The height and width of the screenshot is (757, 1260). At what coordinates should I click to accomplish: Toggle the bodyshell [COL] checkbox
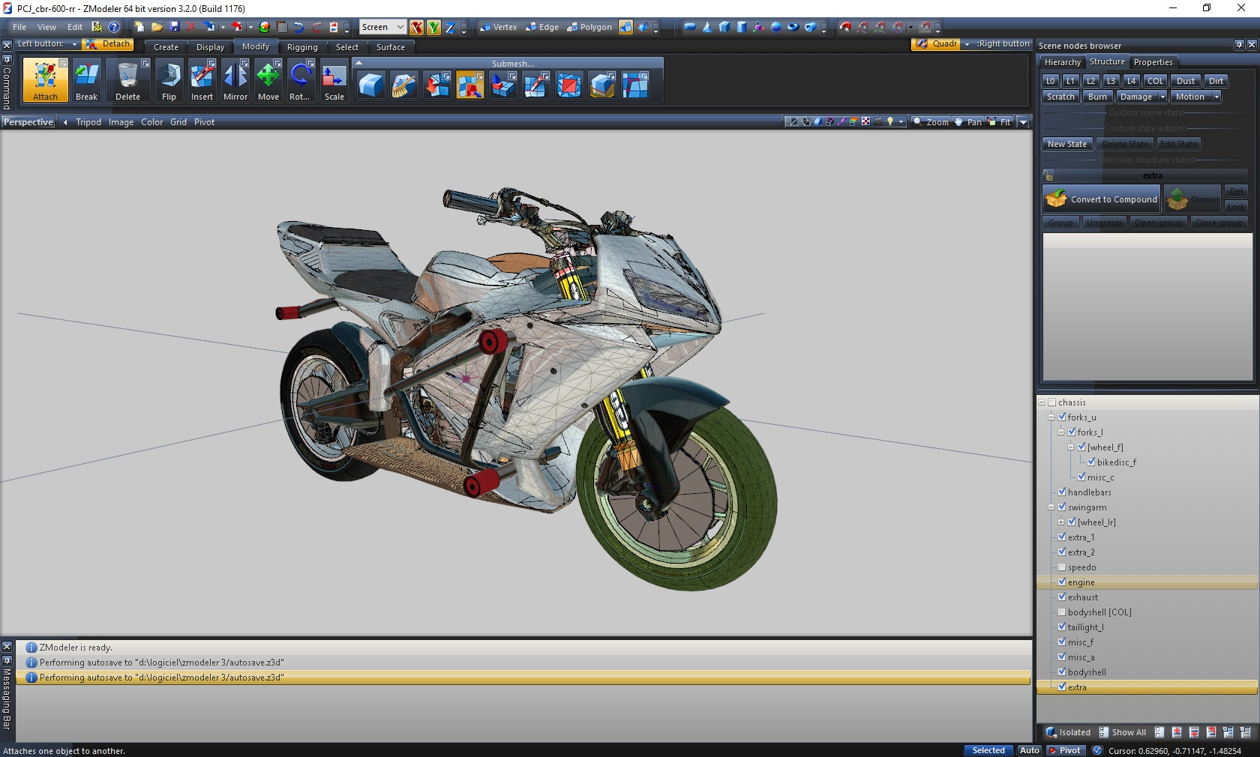tap(1062, 612)
